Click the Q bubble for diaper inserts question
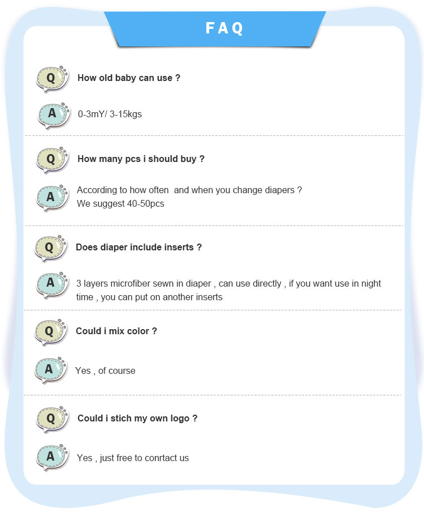Screen dimensions: 424x520 (49, 248)
